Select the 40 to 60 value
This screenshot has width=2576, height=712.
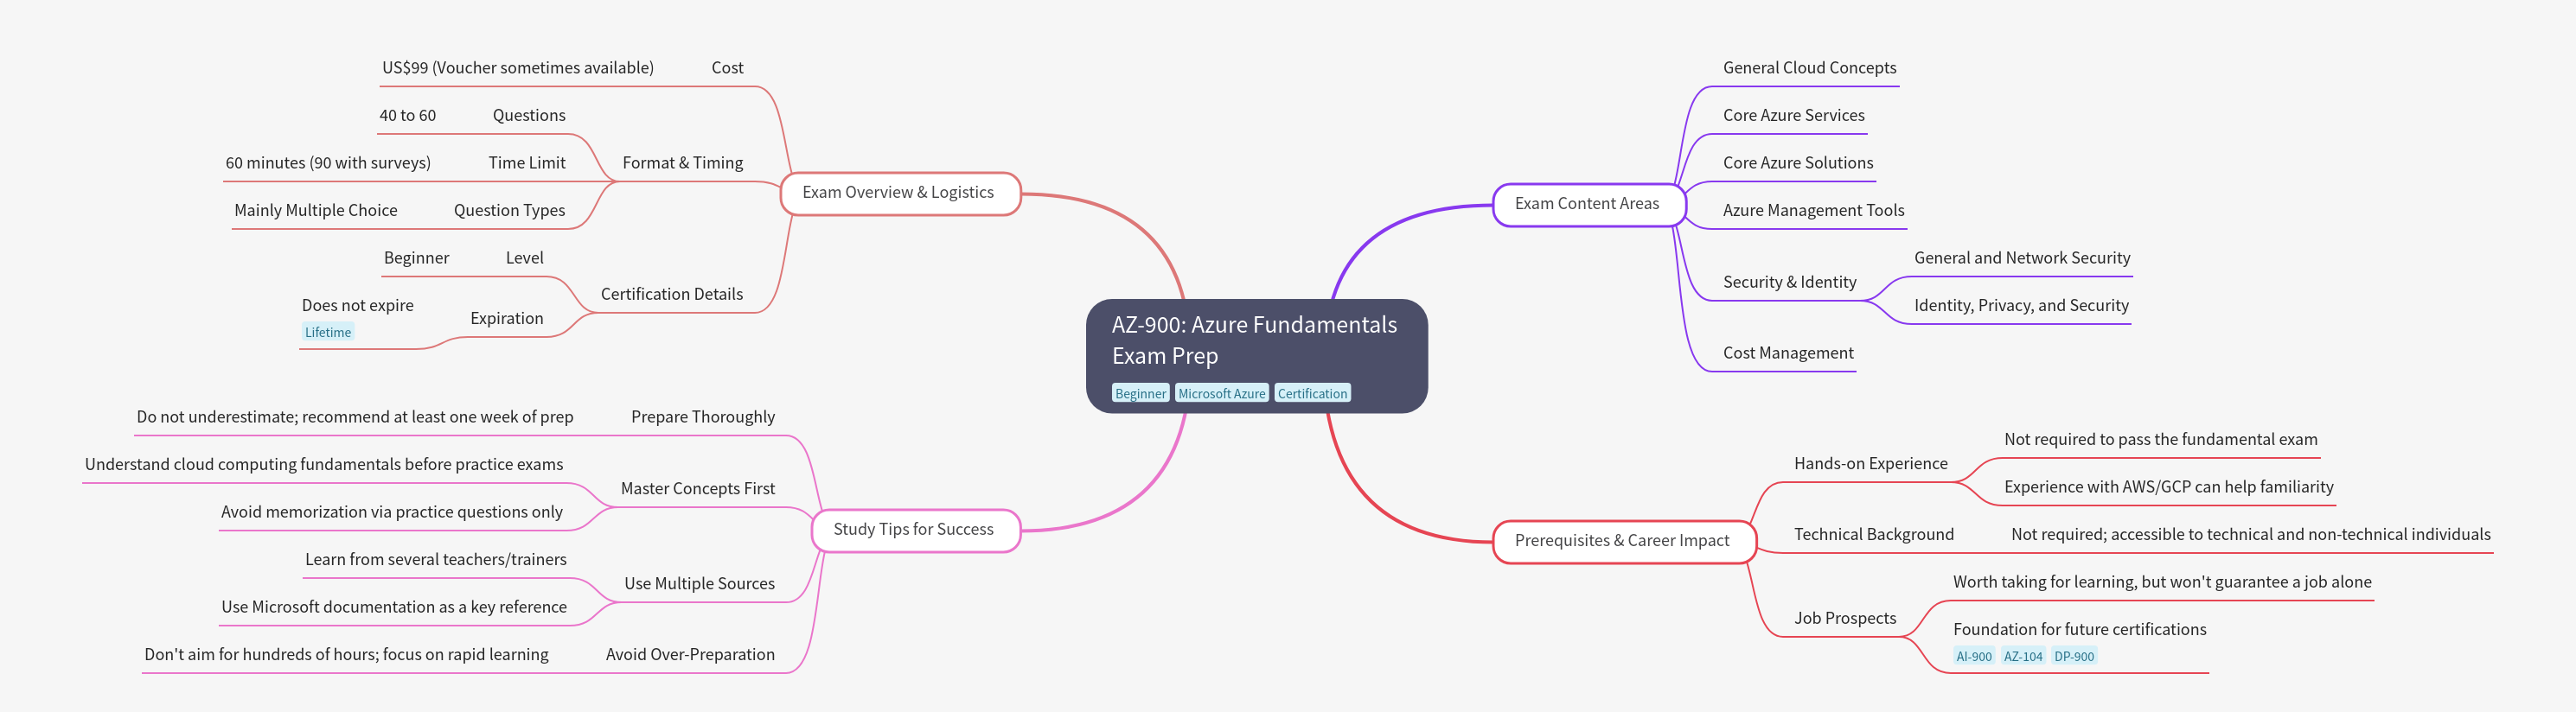407,116
